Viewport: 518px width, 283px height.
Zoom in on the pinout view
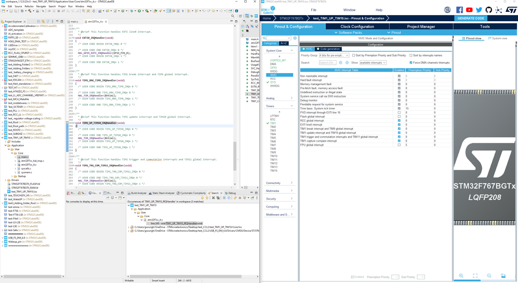(461, 276)
